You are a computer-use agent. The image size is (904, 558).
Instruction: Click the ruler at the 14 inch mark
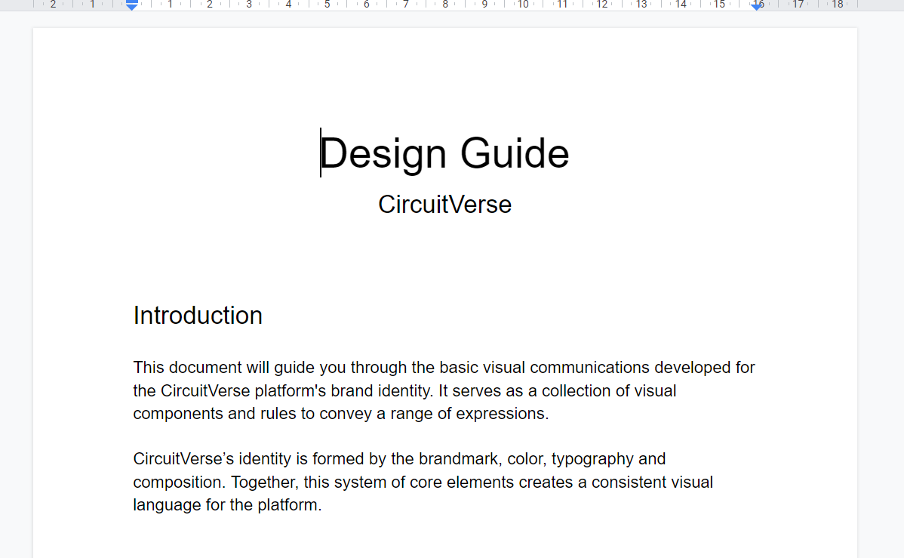[681, 6]
